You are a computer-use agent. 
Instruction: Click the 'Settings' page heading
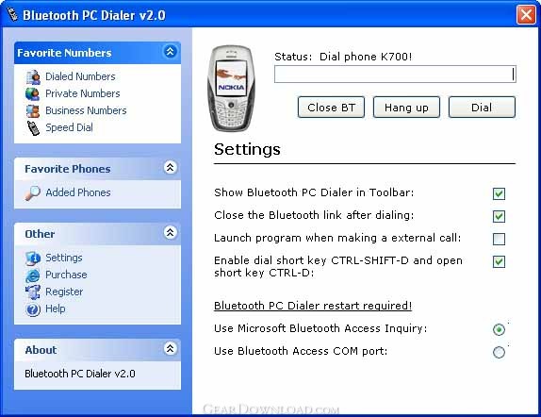click(247, 150)
